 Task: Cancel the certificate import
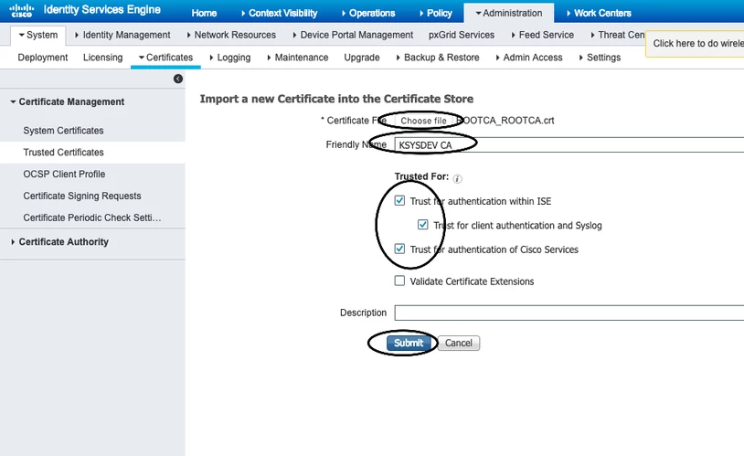[x=458, y=343]
